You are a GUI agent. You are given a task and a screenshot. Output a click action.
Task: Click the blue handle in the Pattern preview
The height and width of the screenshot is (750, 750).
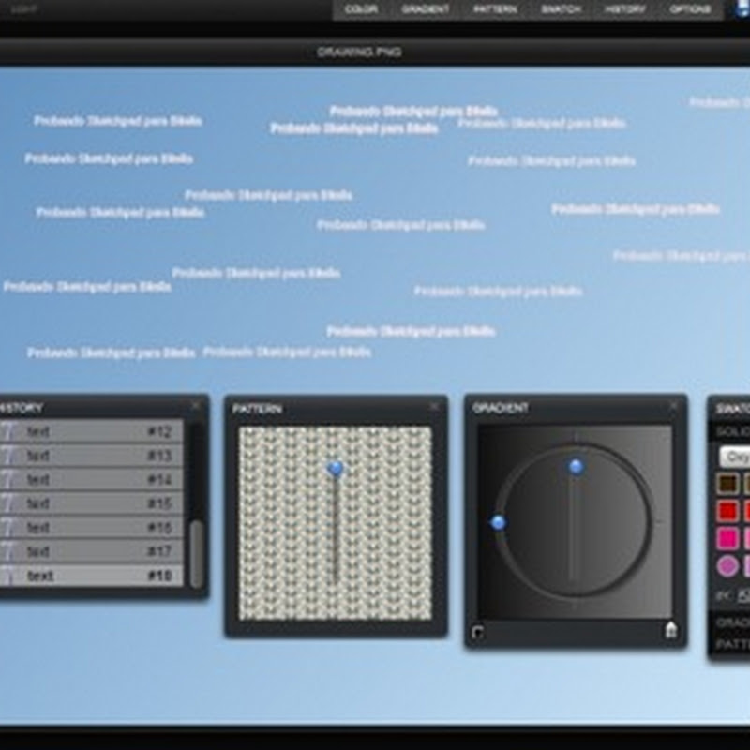click(x=336, y=468)
